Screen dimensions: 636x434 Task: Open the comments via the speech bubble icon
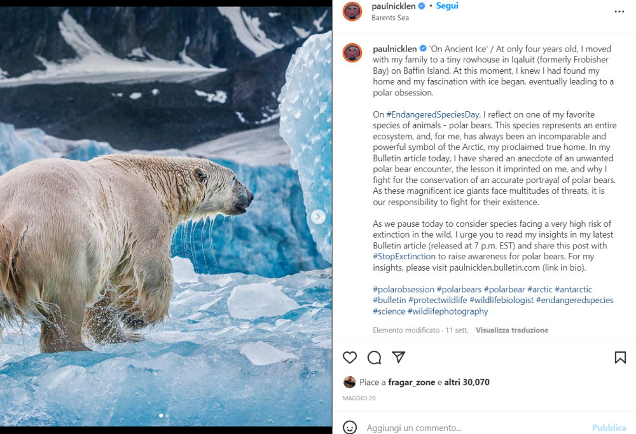click(374, 358)
